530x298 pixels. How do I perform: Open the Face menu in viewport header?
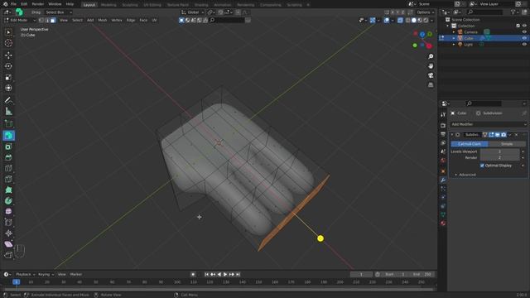point(143,20)
